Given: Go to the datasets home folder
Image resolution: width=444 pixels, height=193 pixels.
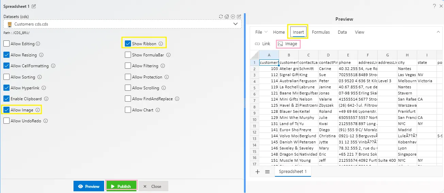Looking at the screenshot, I should click(x=227, y=16).
